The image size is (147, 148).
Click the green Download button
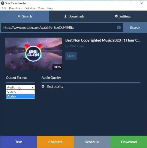click(x=129, y=142)
